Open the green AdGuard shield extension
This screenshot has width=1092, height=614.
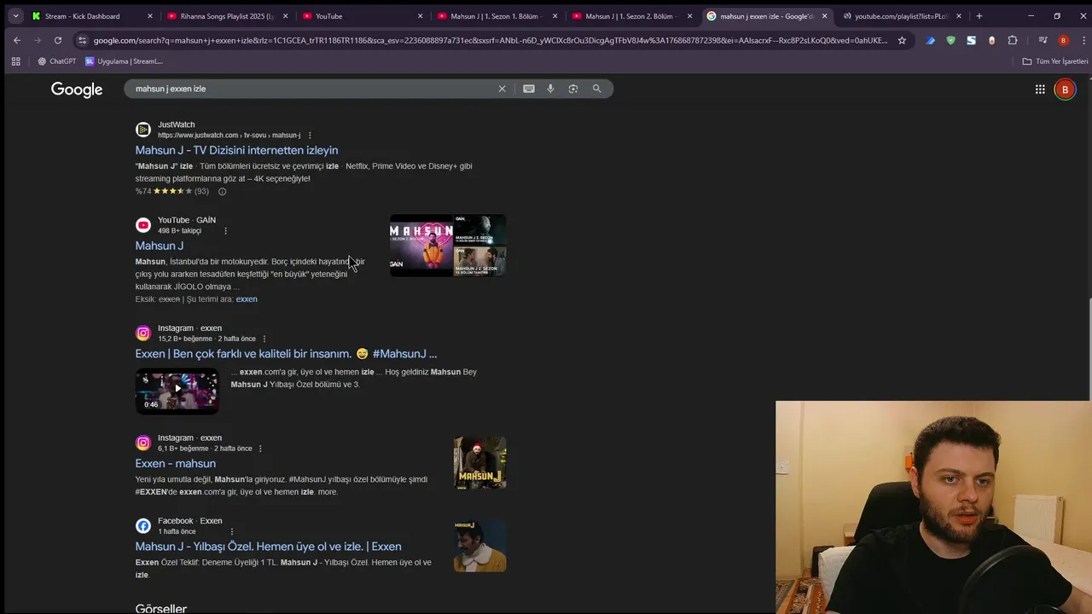[x=950, y=40]
